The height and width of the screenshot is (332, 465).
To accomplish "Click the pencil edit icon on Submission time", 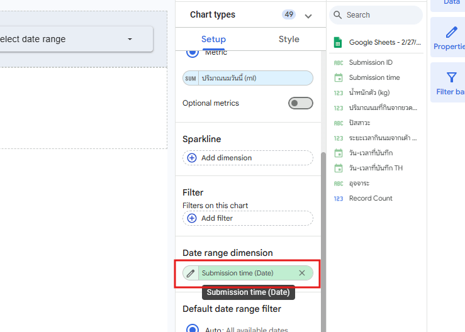I will [x=191, y=273].
